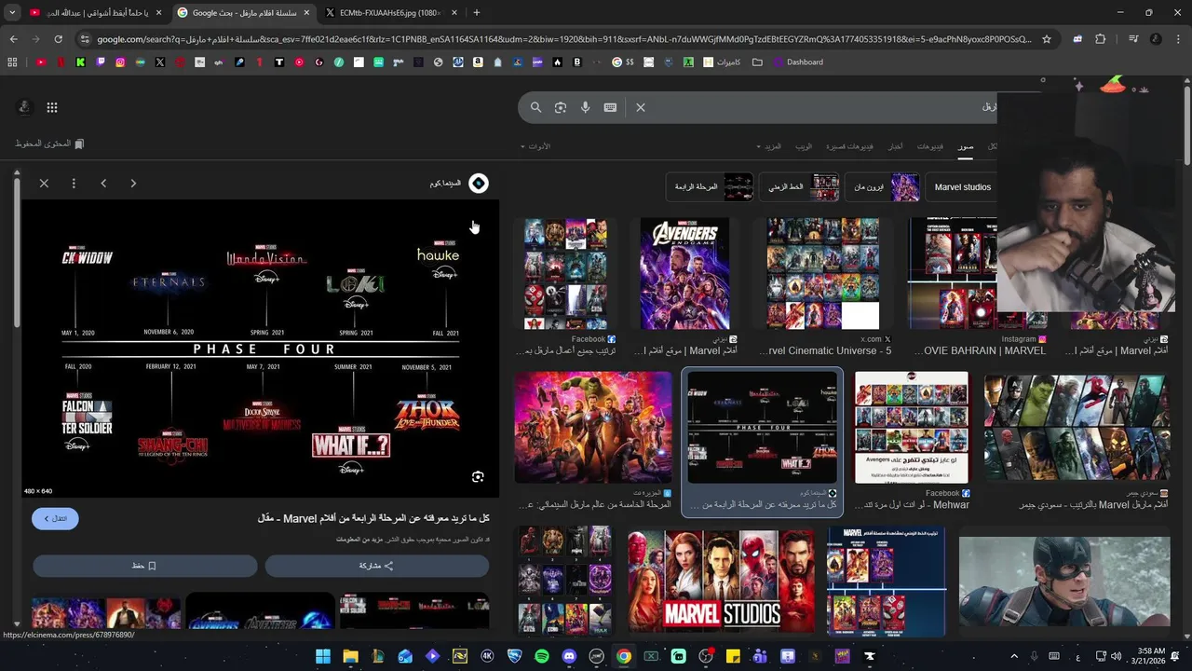
Task: Select the ايرون مان filter chip
Action: 883,187
